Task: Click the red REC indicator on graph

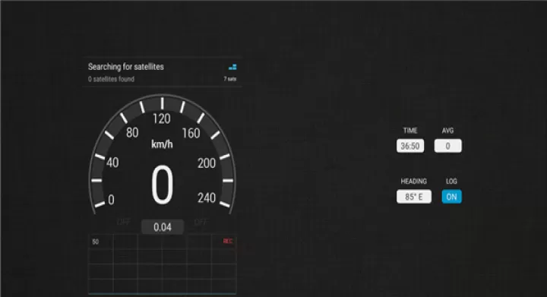Action: click(x=228, y=242)
